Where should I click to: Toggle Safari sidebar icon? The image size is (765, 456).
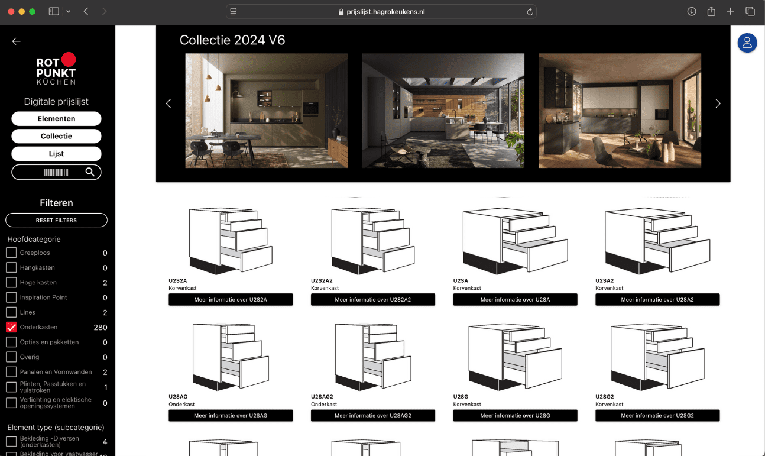[x=54, y=11]
